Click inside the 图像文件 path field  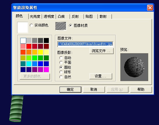(85, 44)
